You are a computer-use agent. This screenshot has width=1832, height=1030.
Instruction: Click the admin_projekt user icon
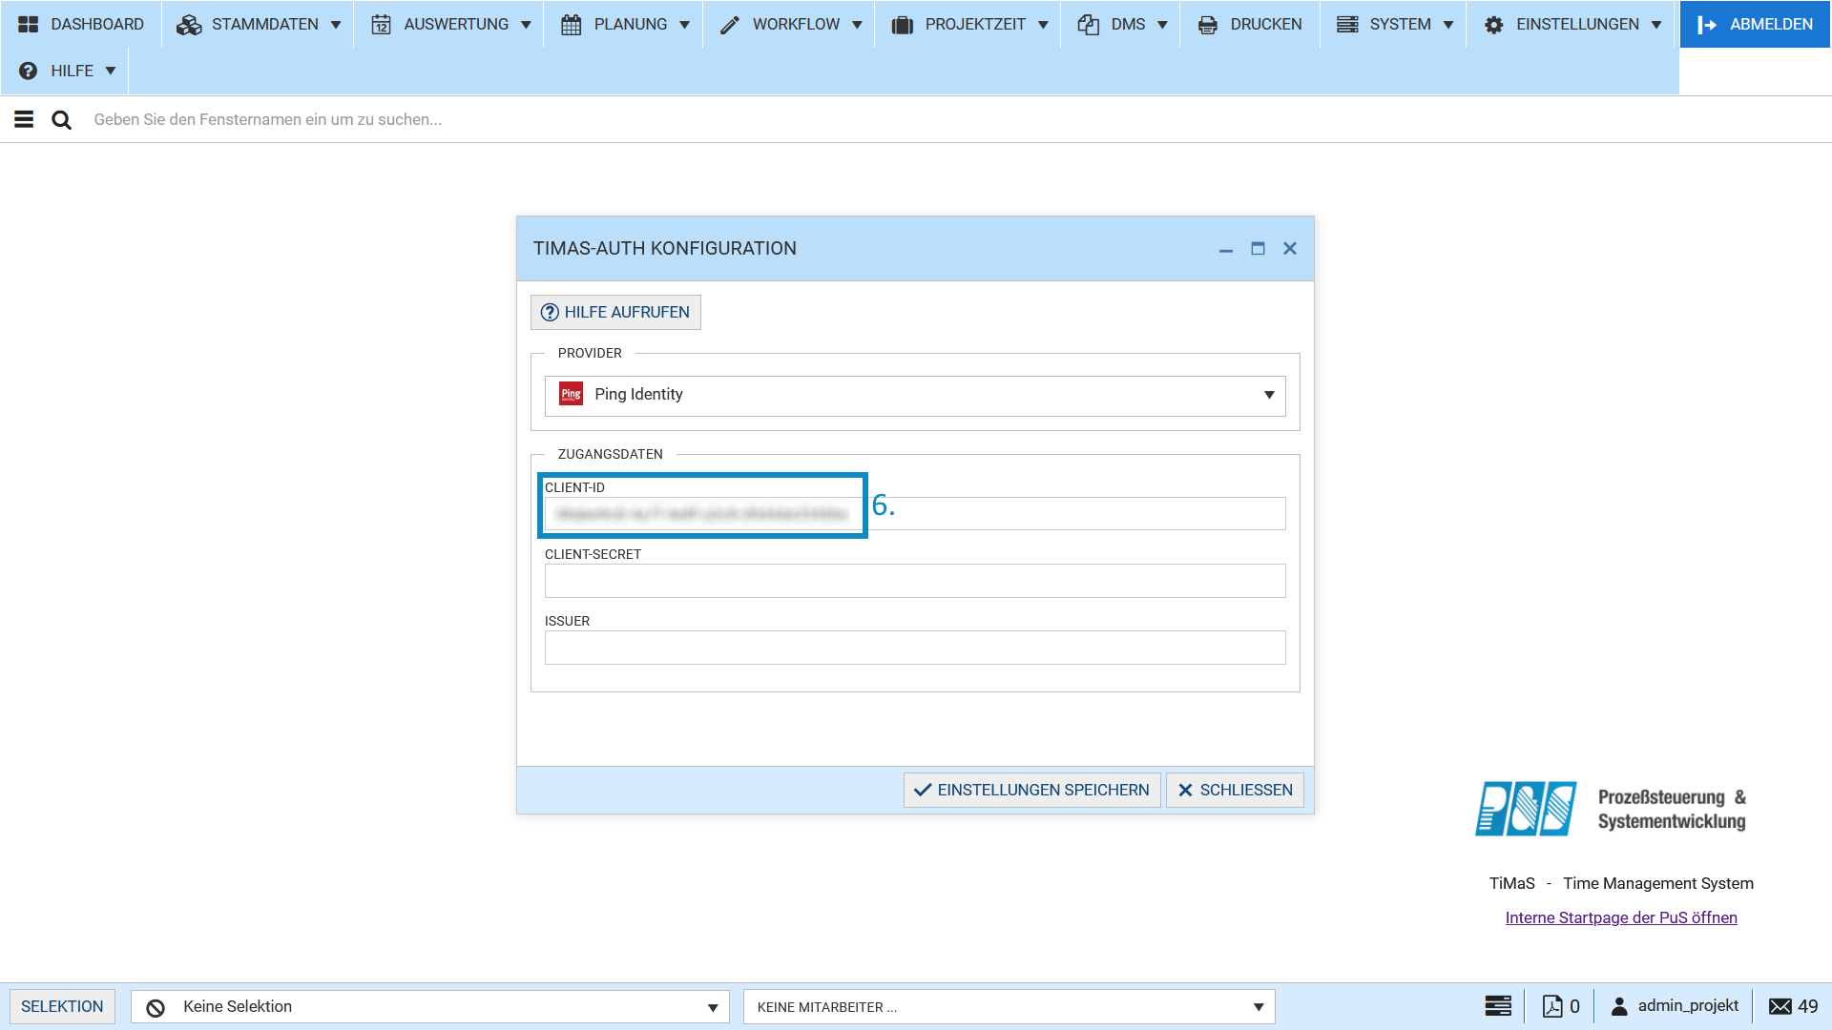coord(1619,1006)
